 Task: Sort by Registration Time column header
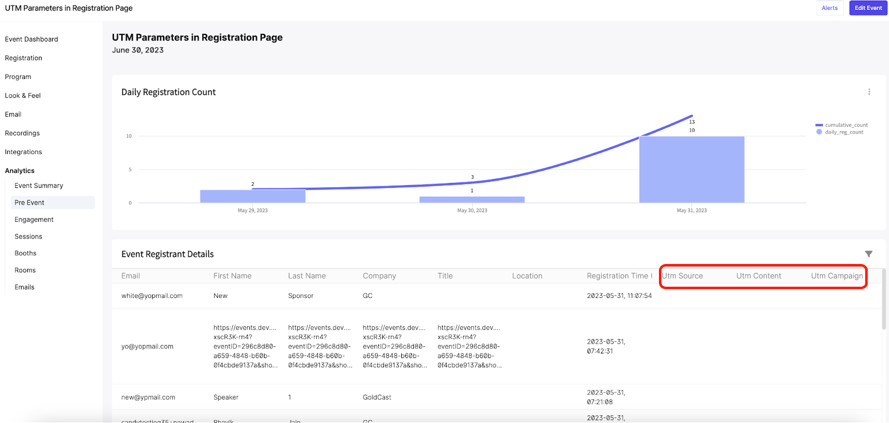[x=619, y=276]
